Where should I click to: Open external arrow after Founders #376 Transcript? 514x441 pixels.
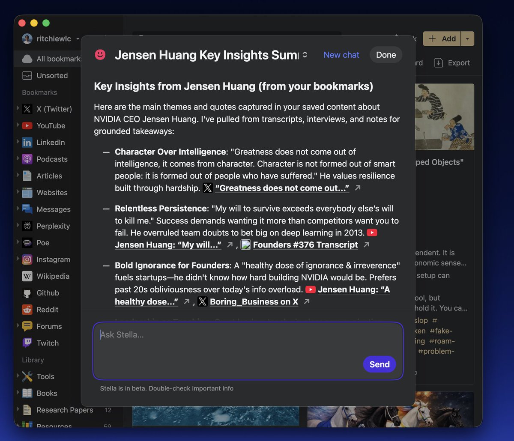point(366,245)
